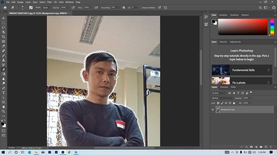
Task: Open the Filter menu
Action: (49, 2)
